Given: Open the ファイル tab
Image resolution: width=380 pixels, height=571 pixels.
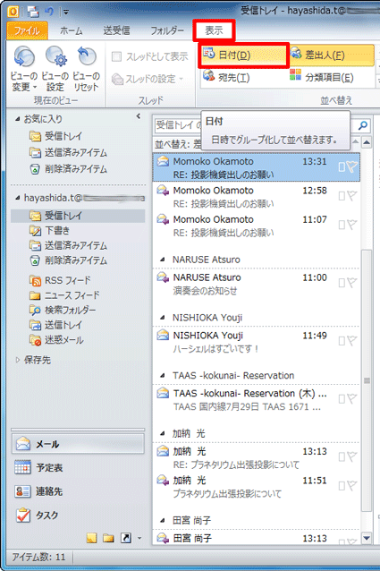Looking at the screenshot, I should pyautogui.click(x=28, y=30).
